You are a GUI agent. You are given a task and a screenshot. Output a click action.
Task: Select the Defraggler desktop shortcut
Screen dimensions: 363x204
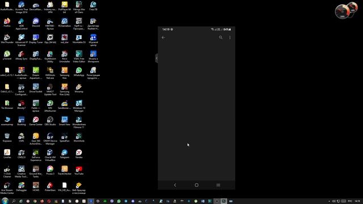[22, 187]
